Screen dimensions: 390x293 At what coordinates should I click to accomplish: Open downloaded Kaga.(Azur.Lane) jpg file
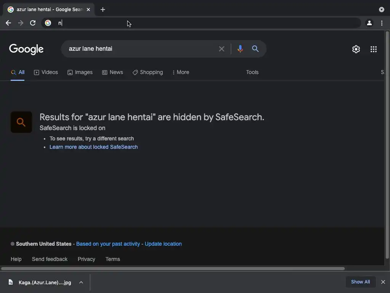tap(40, 282)
